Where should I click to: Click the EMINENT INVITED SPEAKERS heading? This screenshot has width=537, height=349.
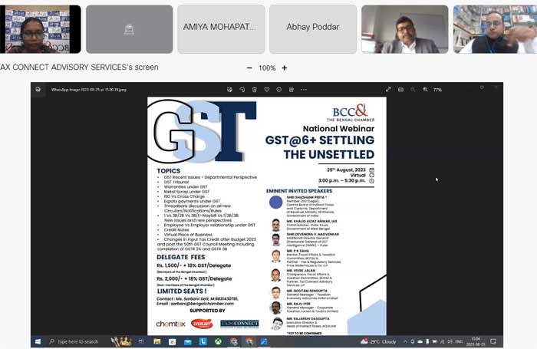pos(299,191)
